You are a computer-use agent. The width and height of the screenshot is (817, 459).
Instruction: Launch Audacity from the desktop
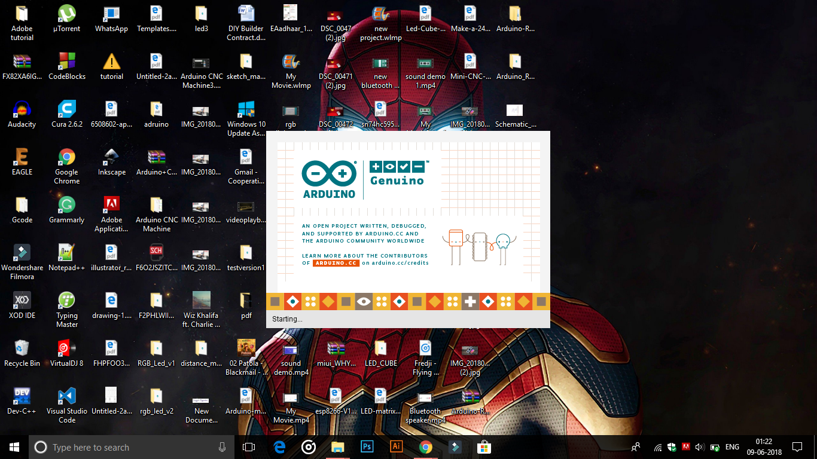pyautogui.click(x=22, y=114)
